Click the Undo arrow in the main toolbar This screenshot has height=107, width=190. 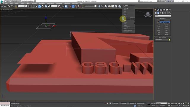[2, 6]
